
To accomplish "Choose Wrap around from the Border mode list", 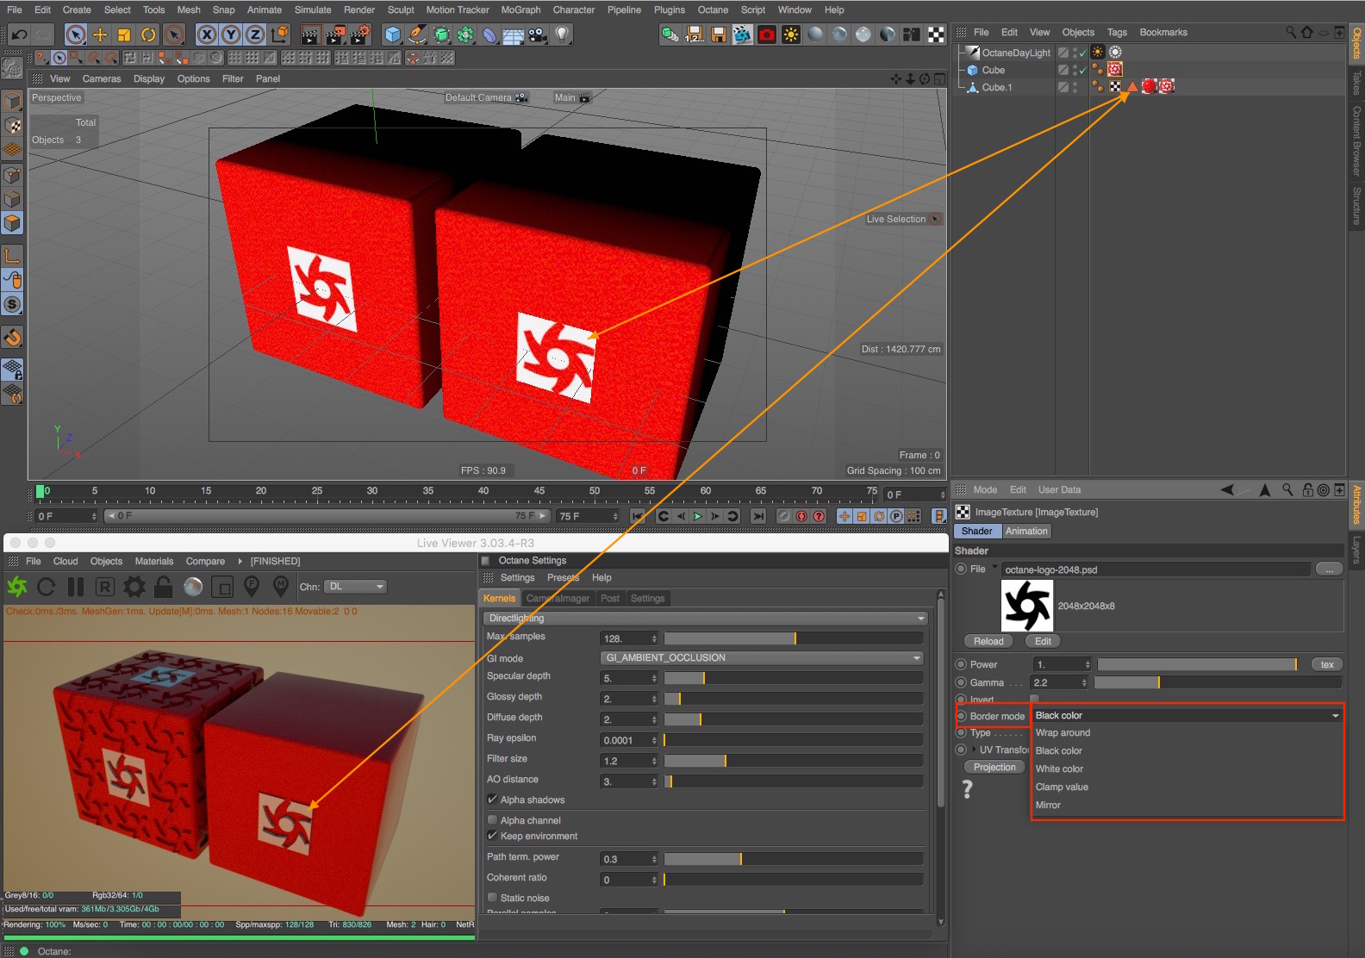I will tap(1063, 732).
